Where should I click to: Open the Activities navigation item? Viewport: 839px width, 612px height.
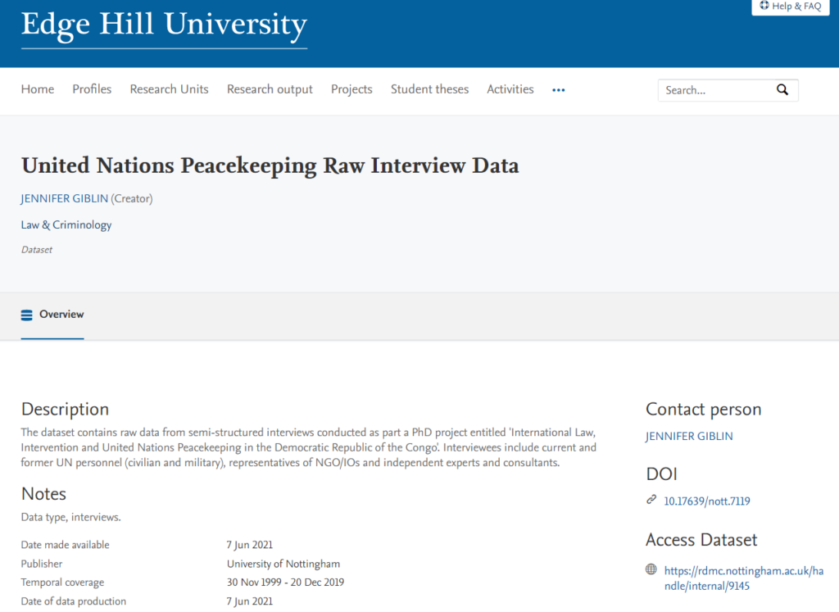click(510, 89)
